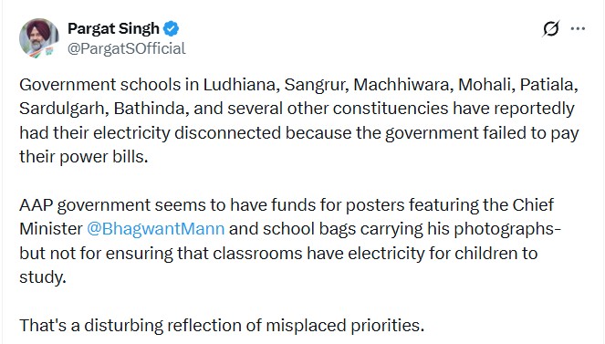
Task: Open the @PargatSOfficial handle link
Action: [127, 48]
